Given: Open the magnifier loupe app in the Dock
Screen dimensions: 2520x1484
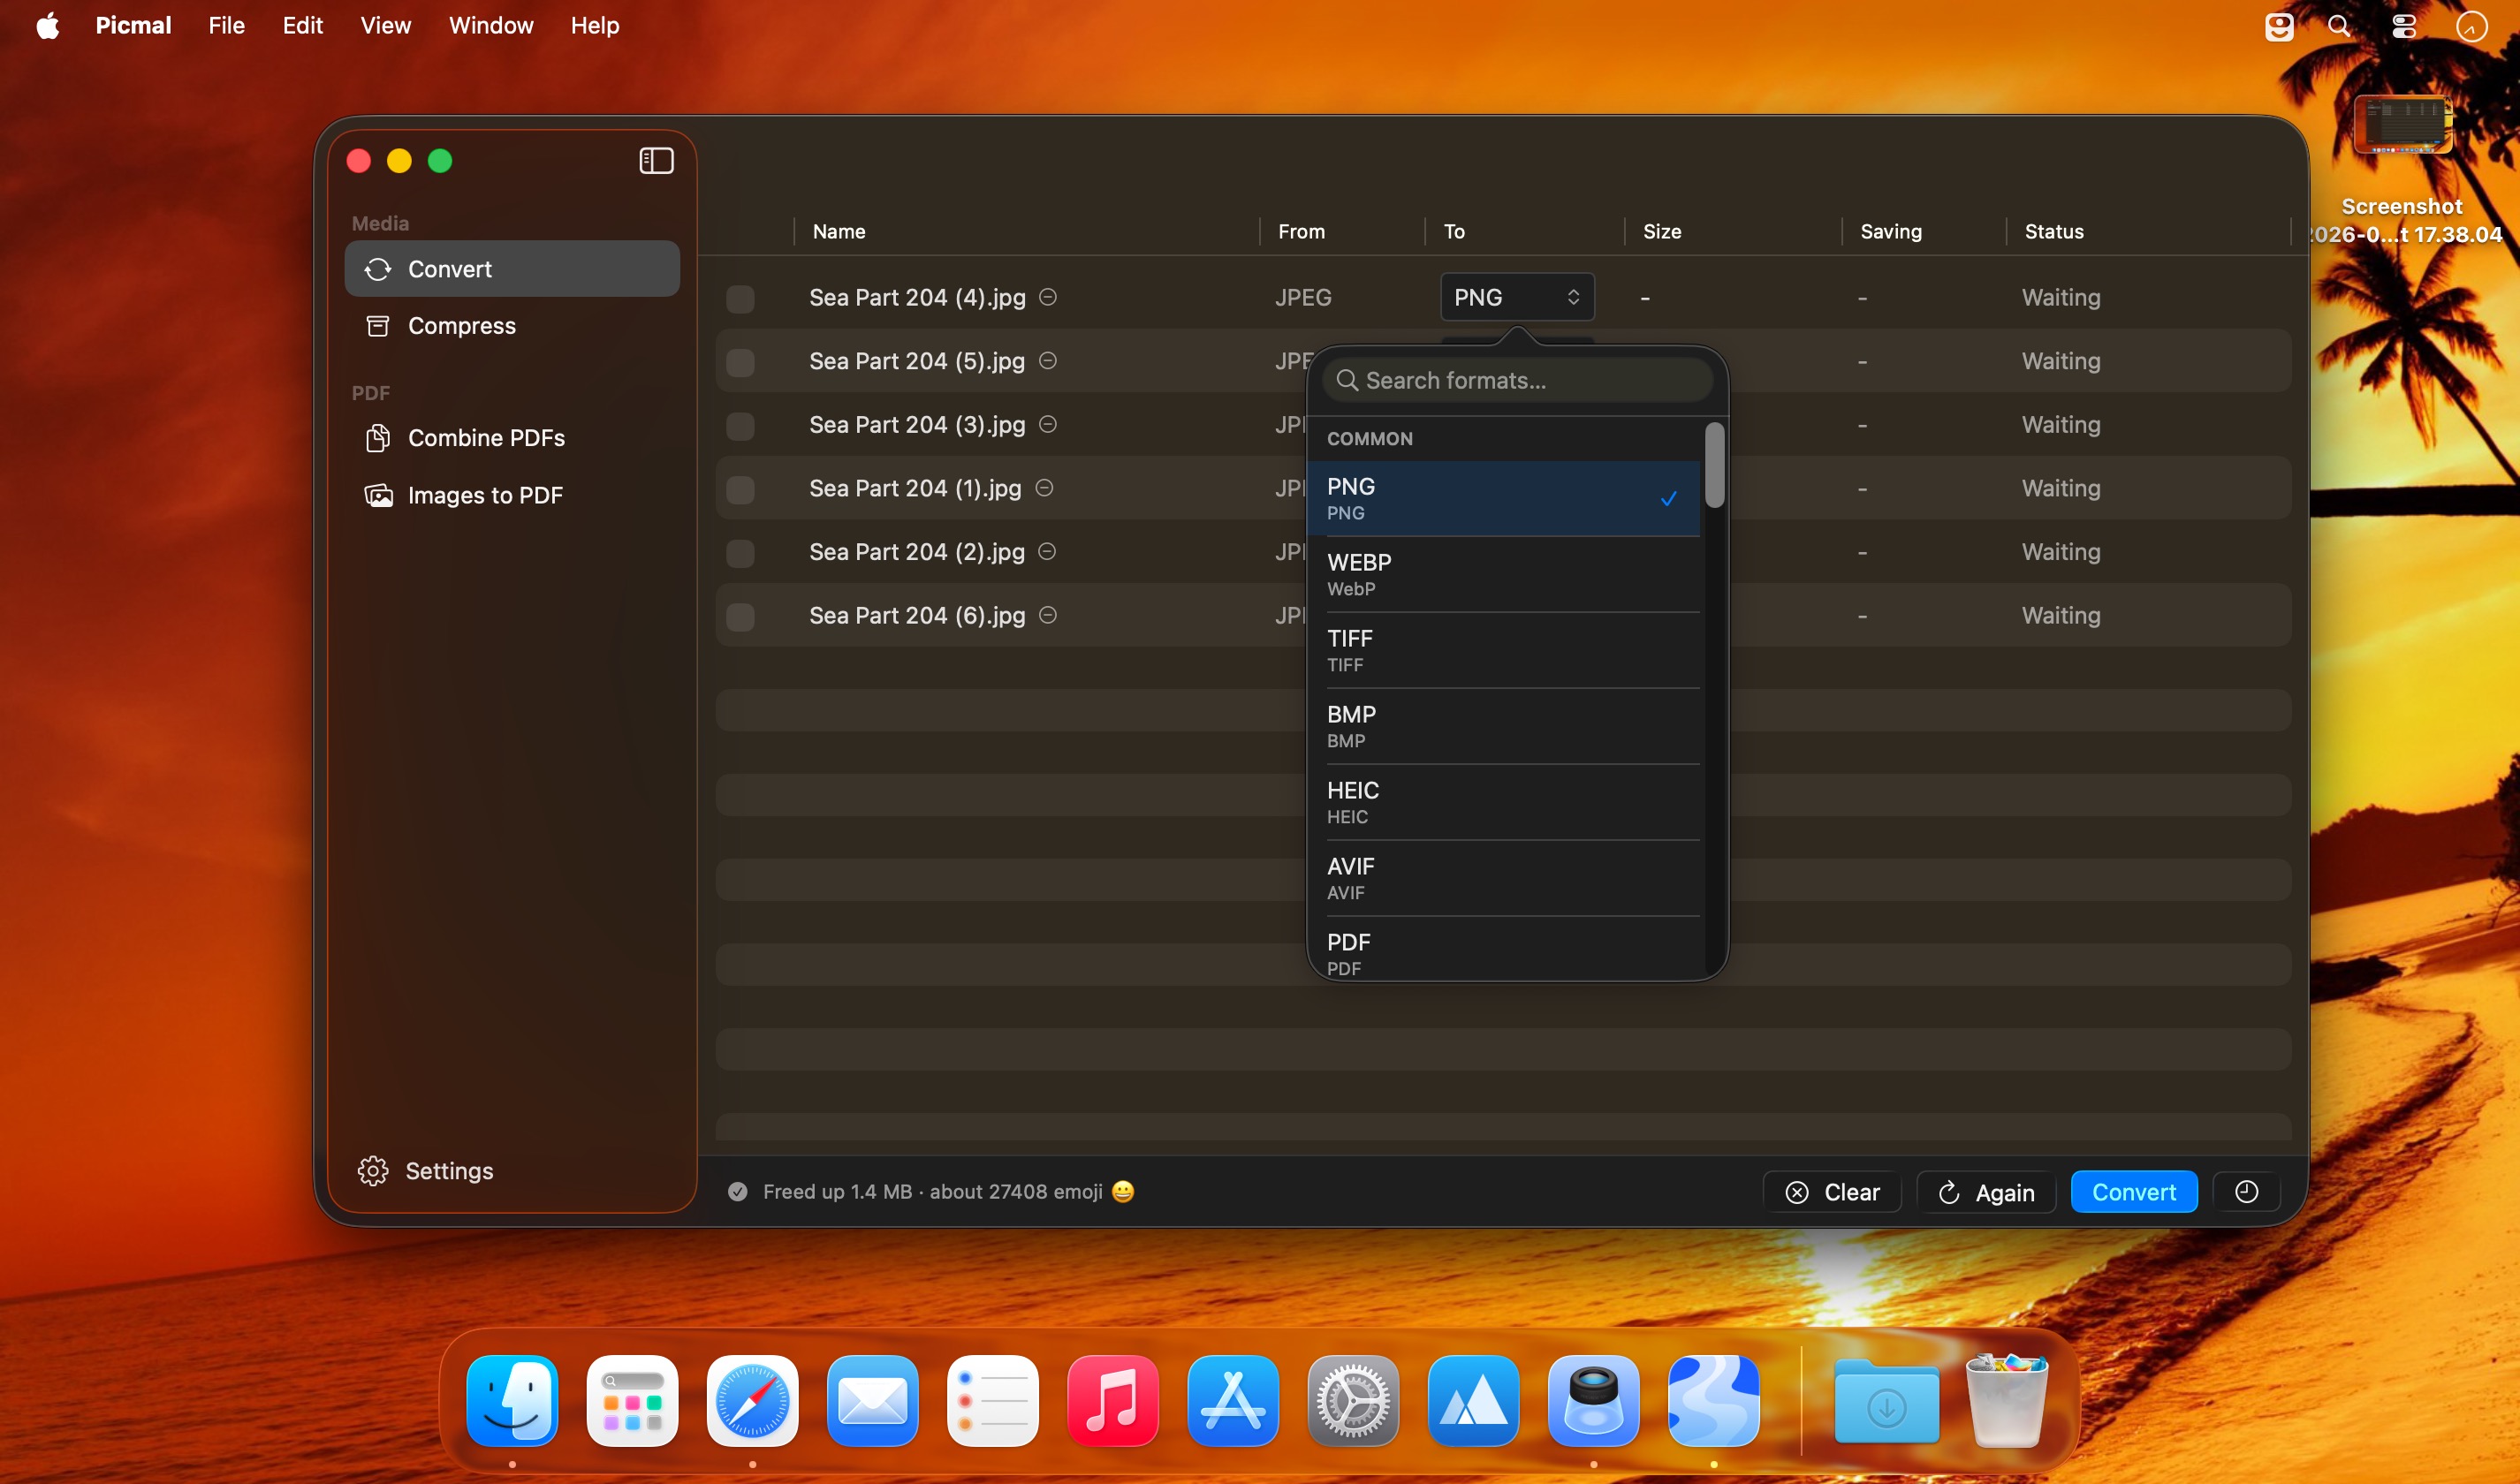Looking at the screenshot, I should 1593,1400.
